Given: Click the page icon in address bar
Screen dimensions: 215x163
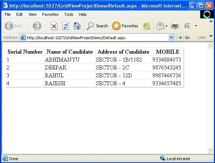Looking at the screenshot, I should (23, 37).
